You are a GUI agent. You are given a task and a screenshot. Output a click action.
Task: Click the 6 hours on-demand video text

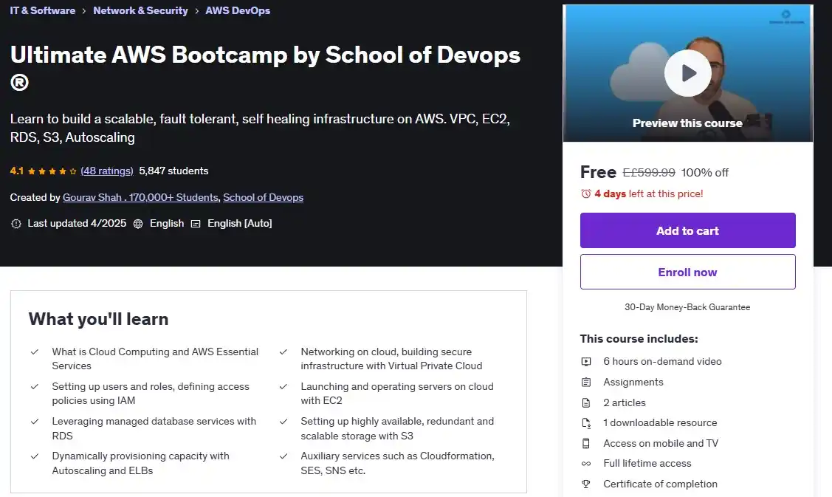(x=662, y=362)
